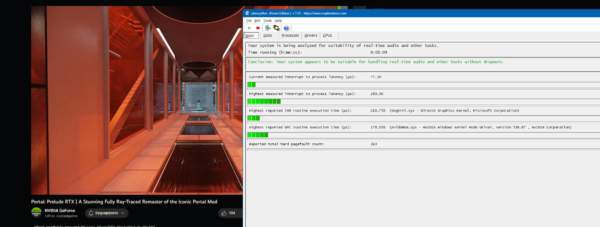Image resolution: width=600 pixels, height=227 pixels.
Task: Click the hard pagefault count 313
Action: [374, 144]
